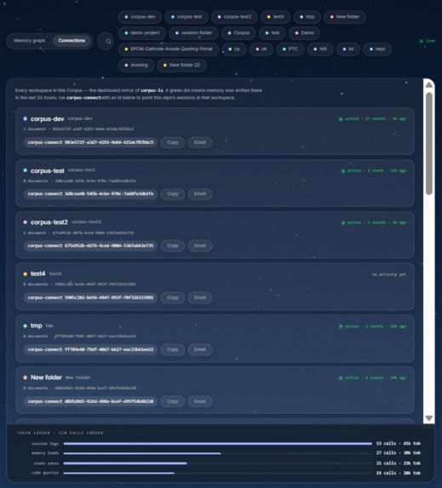
Task: Email the New folder card's connect command
Action: click(x=200, y=401)
